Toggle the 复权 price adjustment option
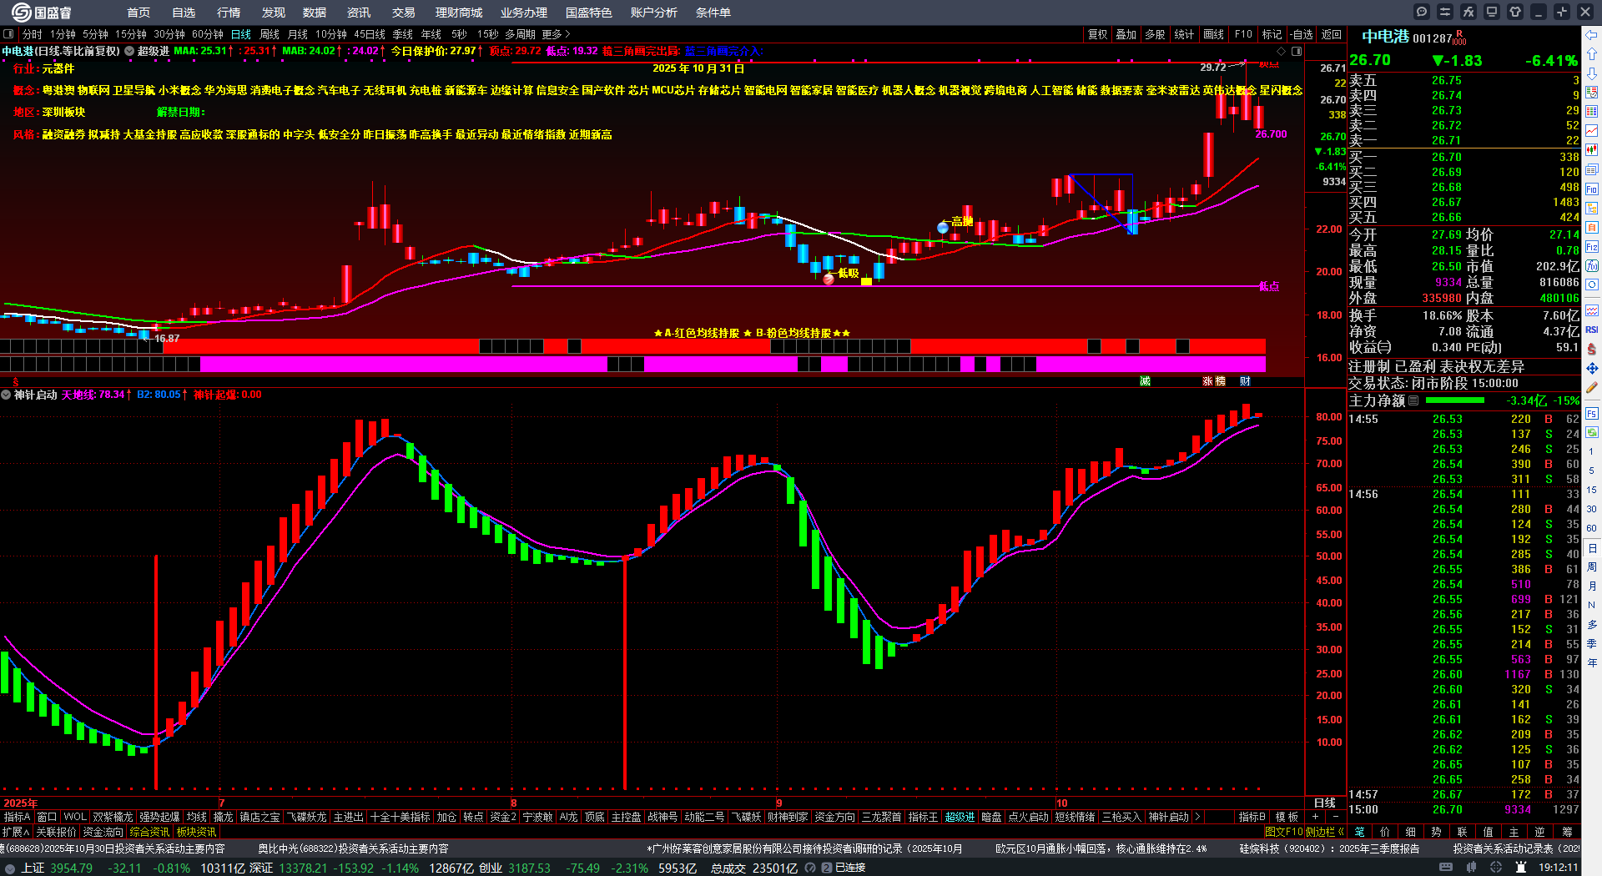This screenshot has height=876, width=1602. click(x=1097, y=34)
